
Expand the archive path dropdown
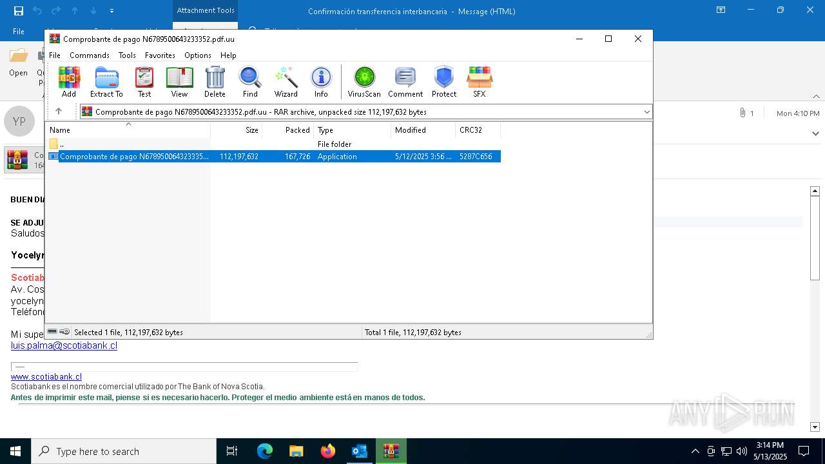point(646,111)
